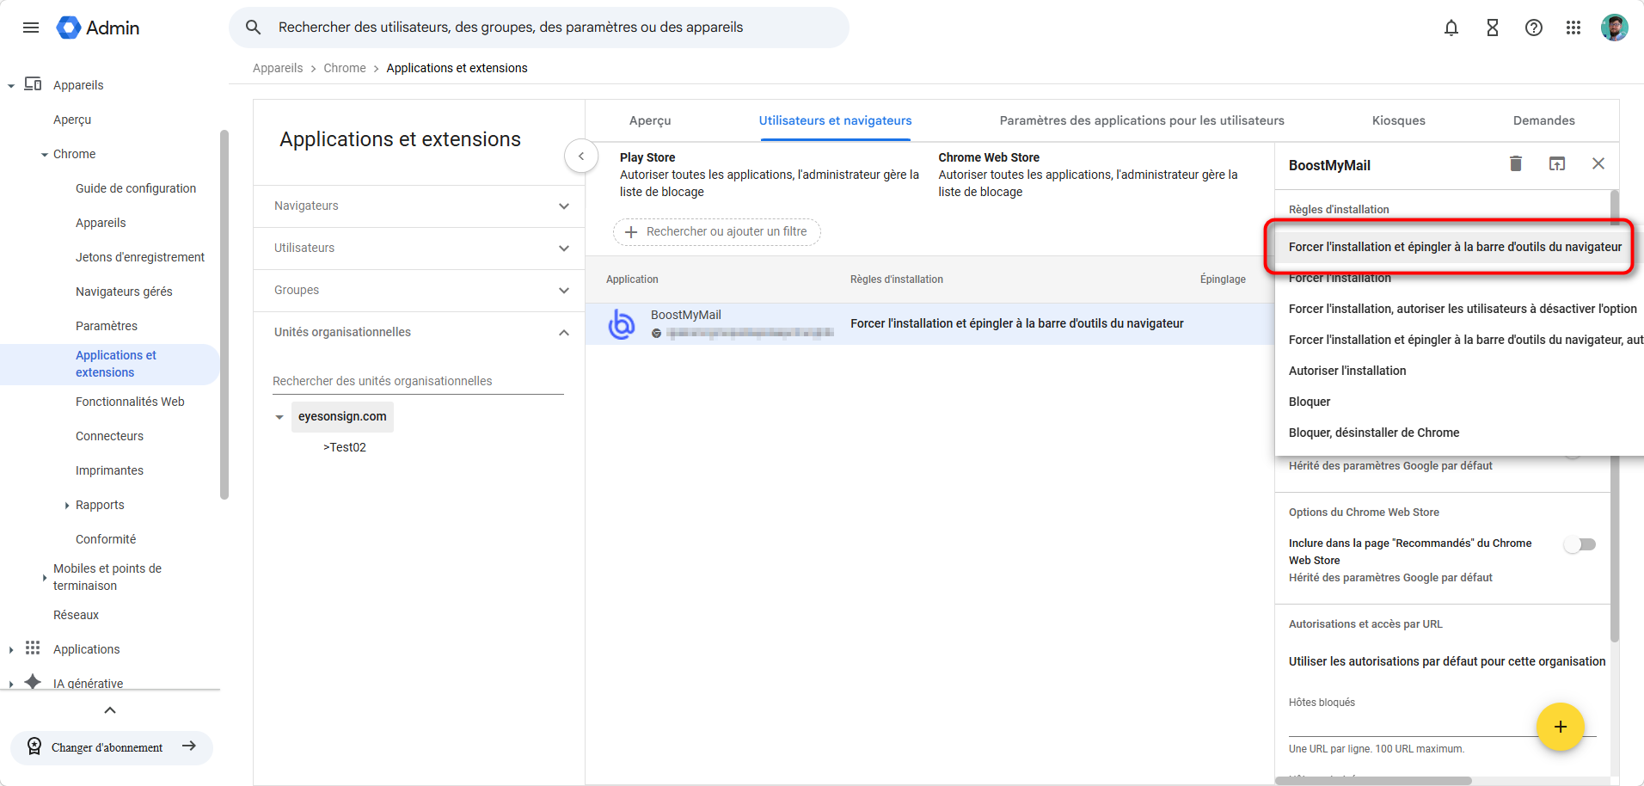Choose Autoriser l'installation option

point(1347,371)
